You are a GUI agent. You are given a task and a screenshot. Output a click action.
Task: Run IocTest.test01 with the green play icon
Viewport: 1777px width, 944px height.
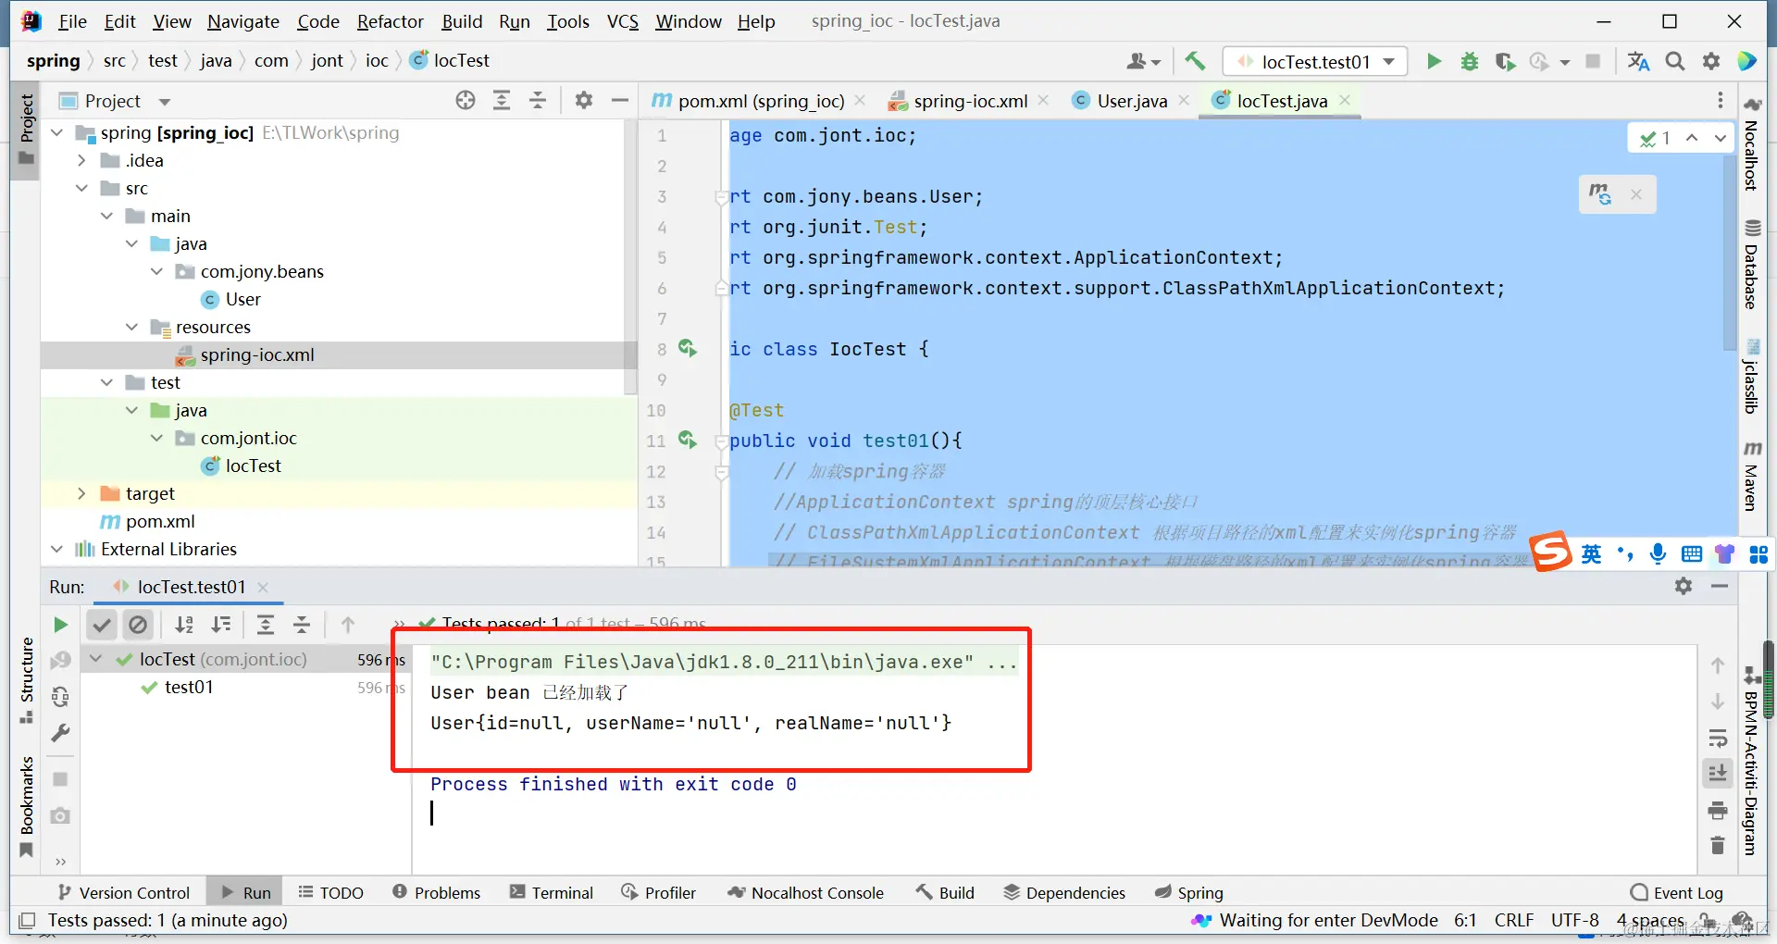pyautogui.click(x=1434, y=62)
